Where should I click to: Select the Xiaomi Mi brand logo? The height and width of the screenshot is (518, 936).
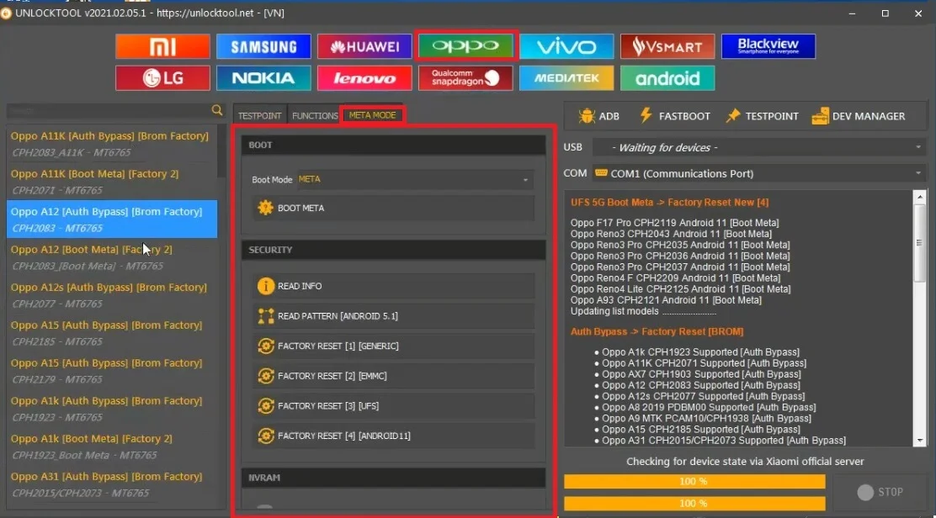click(x=162, y=46)
